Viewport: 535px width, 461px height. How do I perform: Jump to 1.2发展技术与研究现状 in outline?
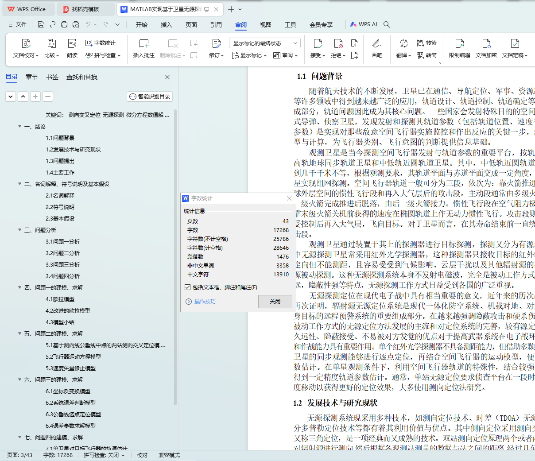point(73,150)
